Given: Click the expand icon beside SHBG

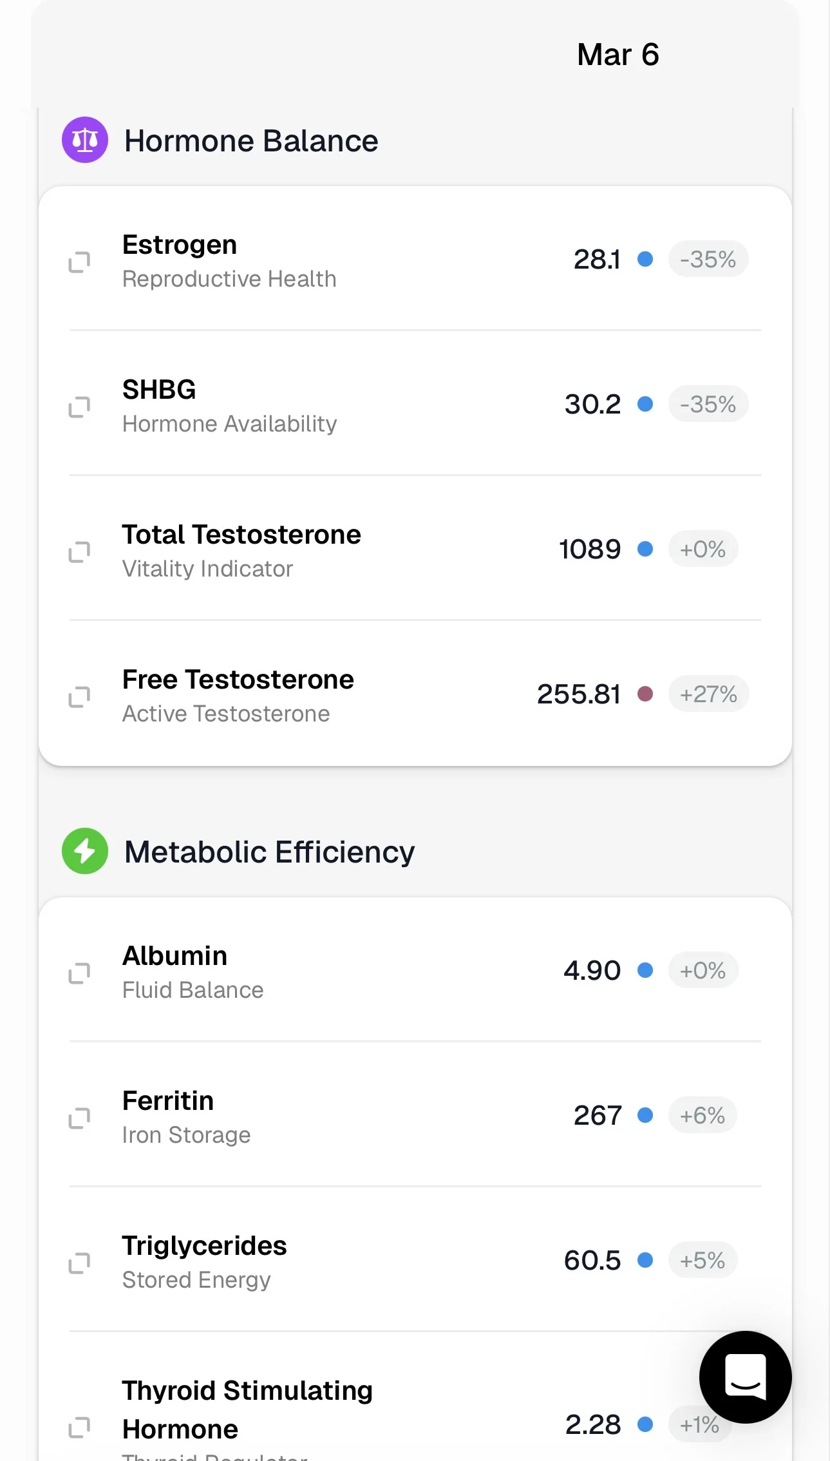Looking at the screenshot, I should click(x=79, y=406).
